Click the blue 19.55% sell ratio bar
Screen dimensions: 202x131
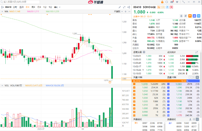193,81
